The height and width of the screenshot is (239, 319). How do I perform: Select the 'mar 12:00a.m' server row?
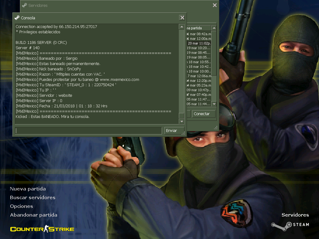(199, 39)
